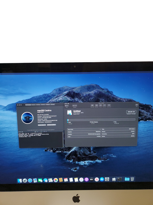Open the Info button in Disk Utility
153x205 pixels.
(137, 105)
